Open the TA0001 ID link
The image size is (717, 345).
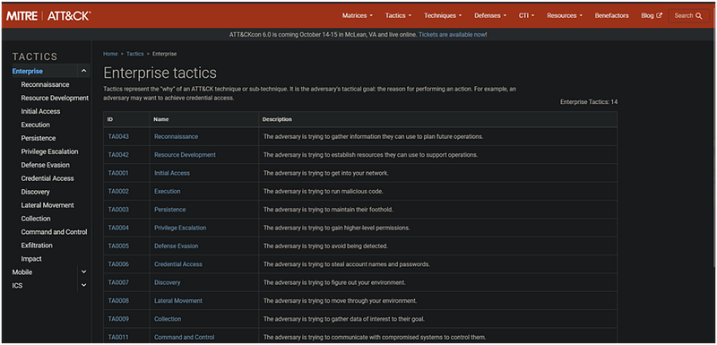[118, 173]
